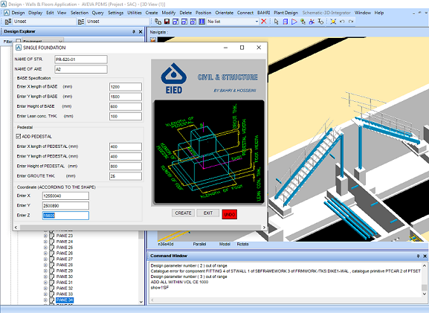This screenshot has width=429, height=313.
Task: Click the Height of PEDESTAL field
Action: [x=126, y=167]
